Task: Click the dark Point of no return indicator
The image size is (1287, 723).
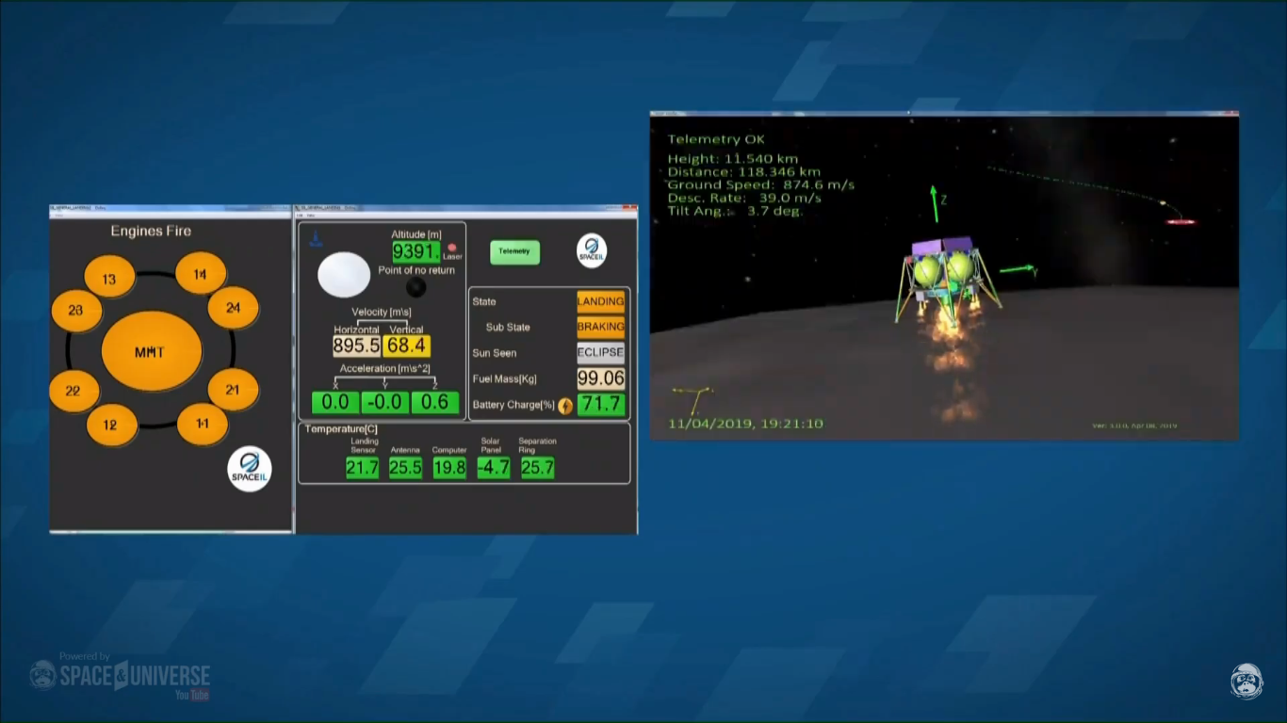Action: tap(415, 287)
